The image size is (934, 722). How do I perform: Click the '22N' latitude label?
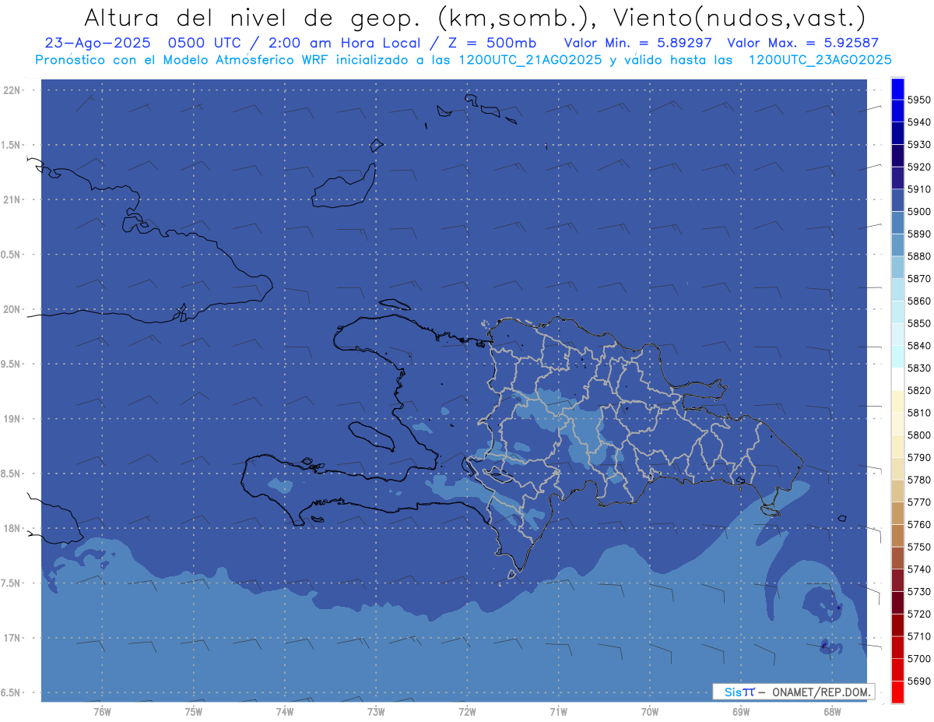coord(13,90)
